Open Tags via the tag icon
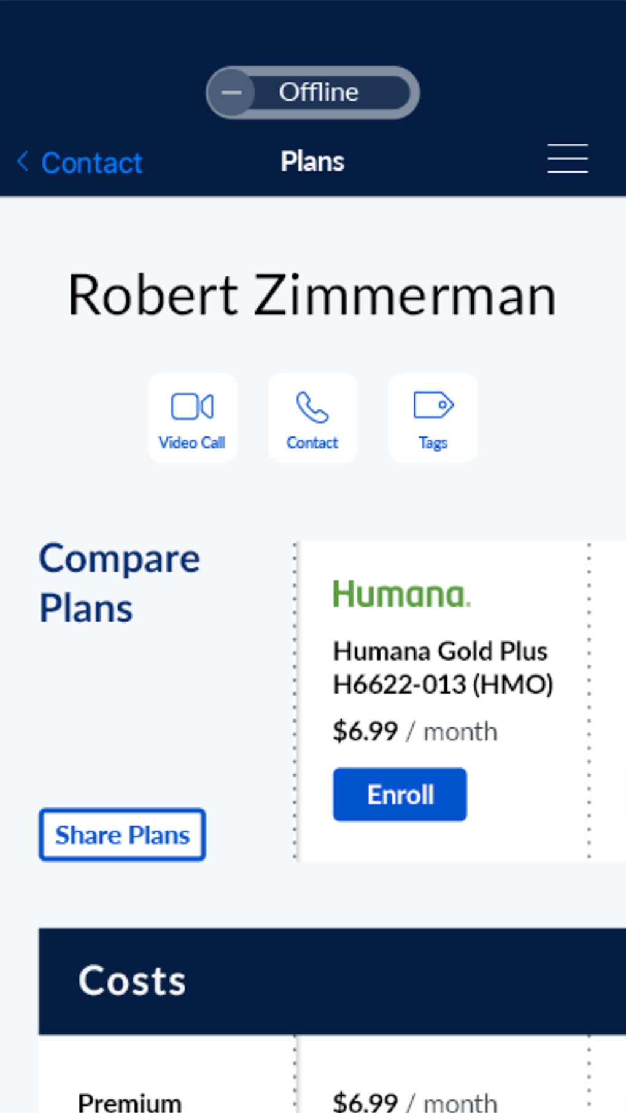 (x=433, y=406)
